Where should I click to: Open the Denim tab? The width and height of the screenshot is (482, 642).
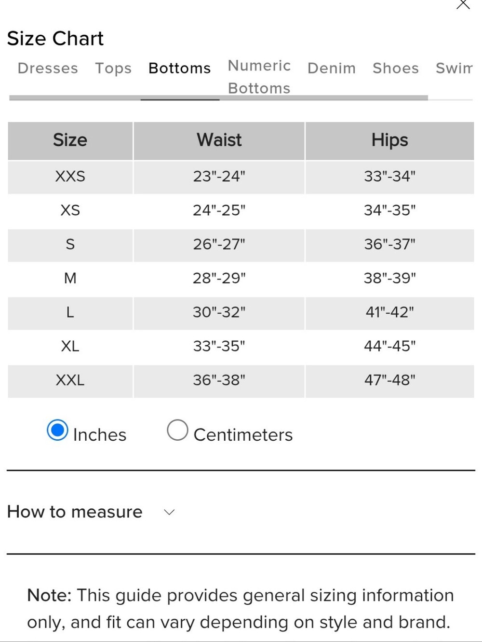pos(332,69)
